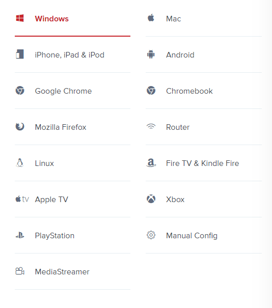Image resolution: width=272 pixels, height=308 pixels.
Task: Select the Apple TV entry
Action: tap(72, 200)
